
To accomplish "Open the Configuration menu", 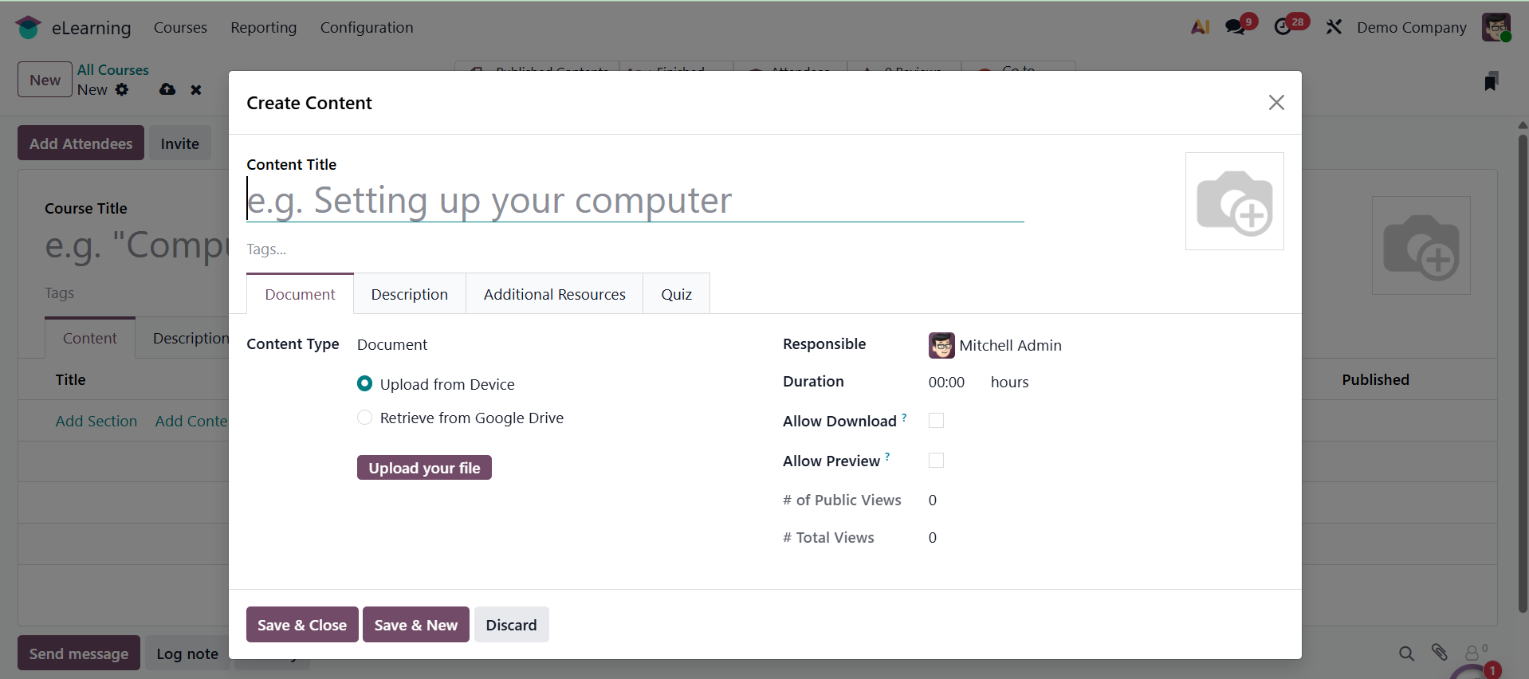I will click(x=367, y=27).
